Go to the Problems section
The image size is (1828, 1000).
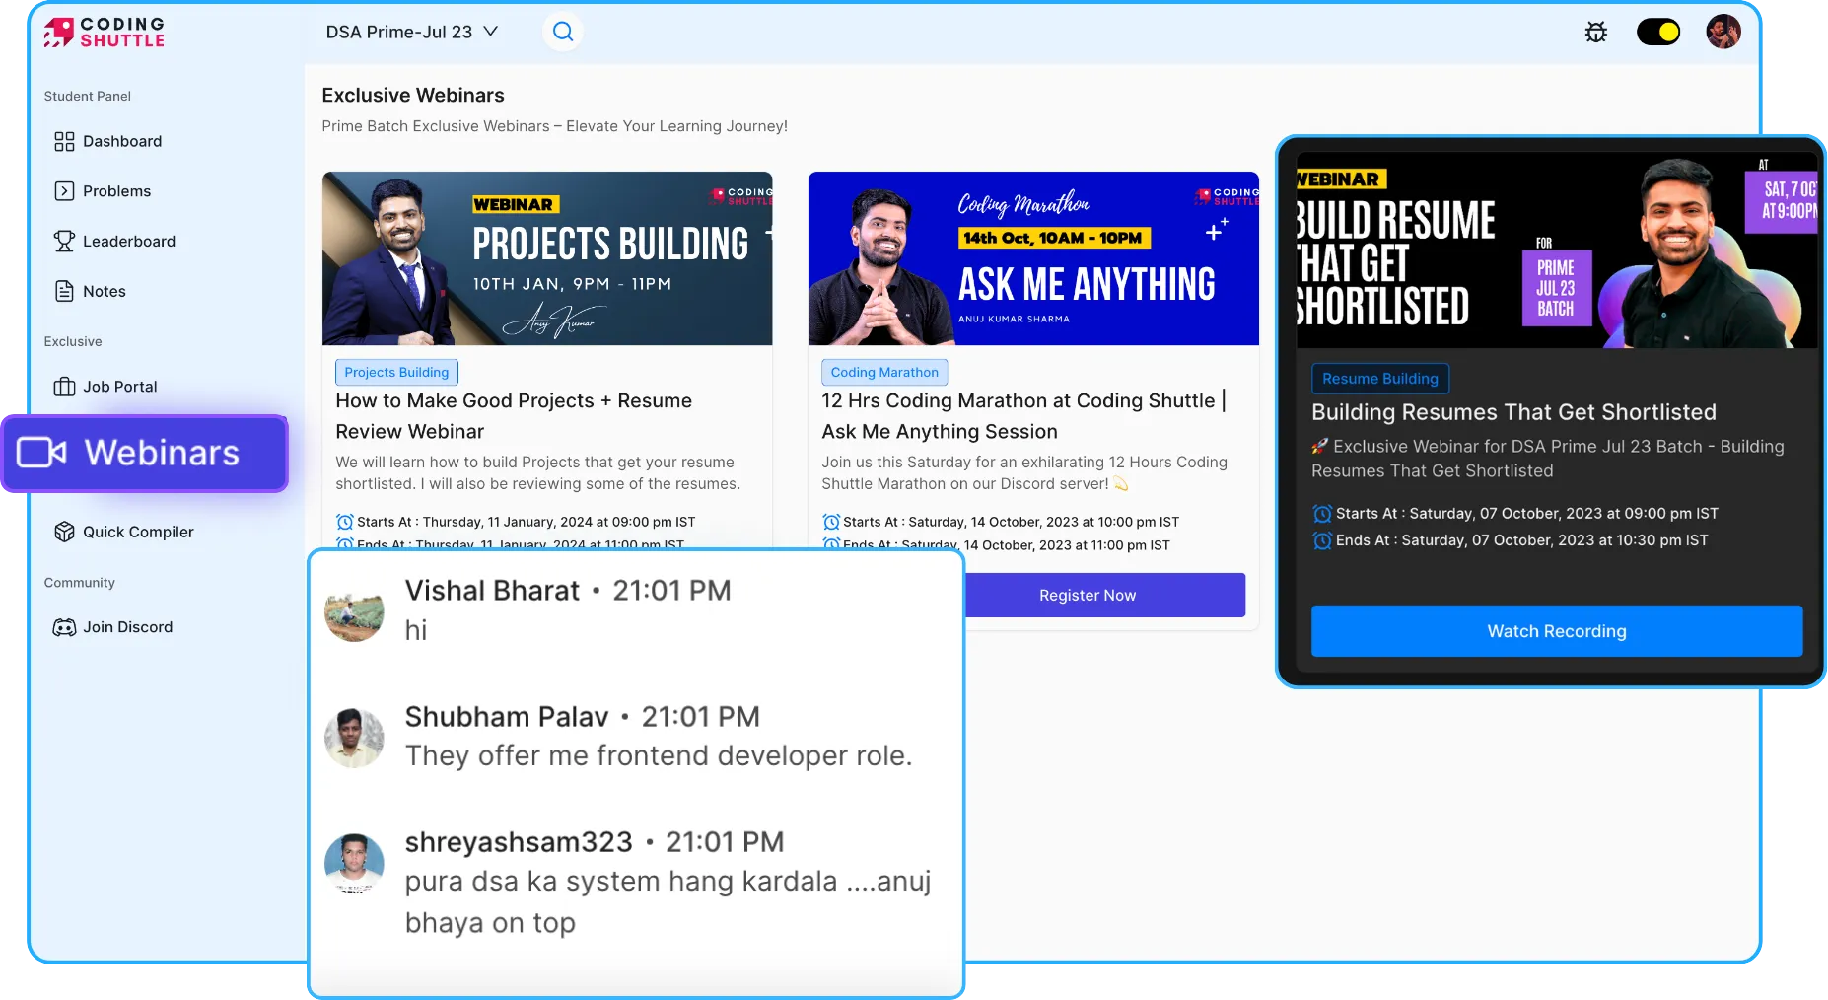tap(104, 191)
